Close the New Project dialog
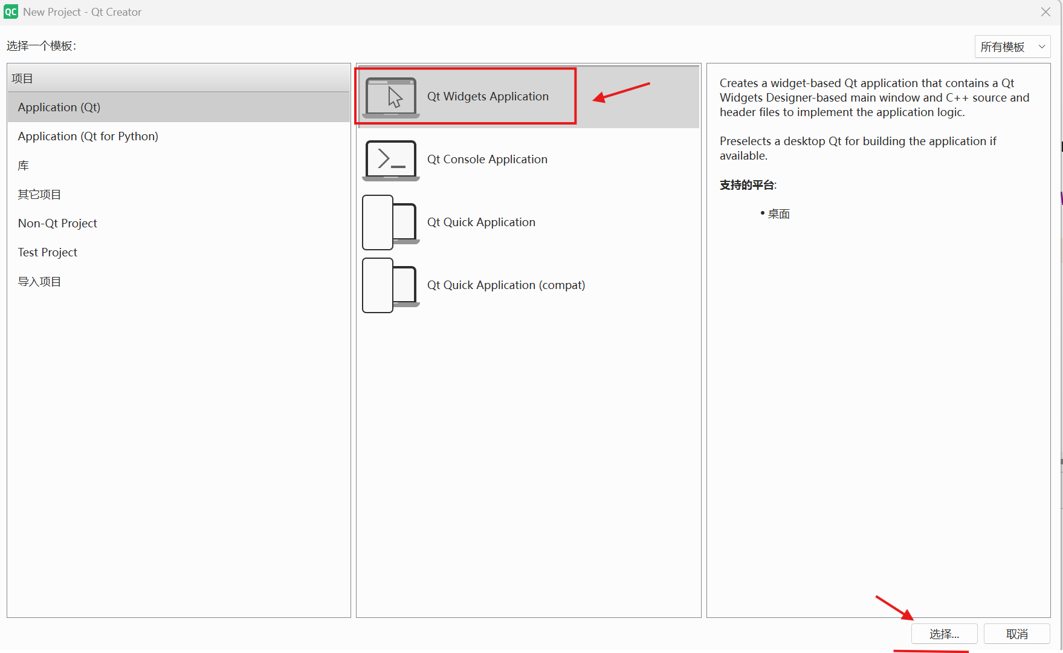Screen dimensions: 1063x653 pos(1045,12)
